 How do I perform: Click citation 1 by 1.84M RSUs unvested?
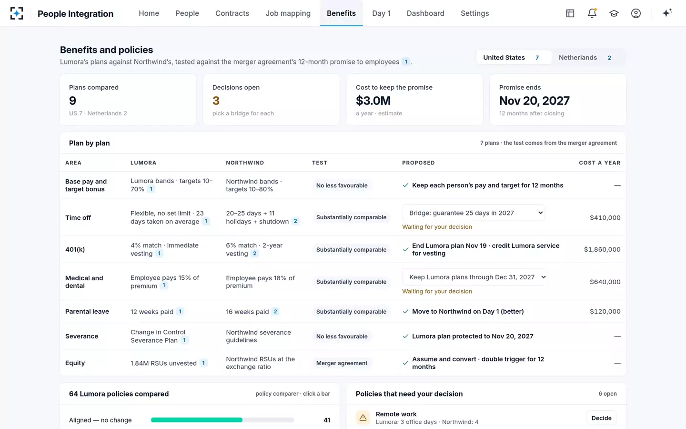[x=203, y=363]
